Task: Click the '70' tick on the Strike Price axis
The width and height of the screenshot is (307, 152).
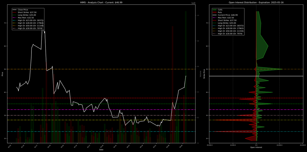Action: click(x=207, y=23)
